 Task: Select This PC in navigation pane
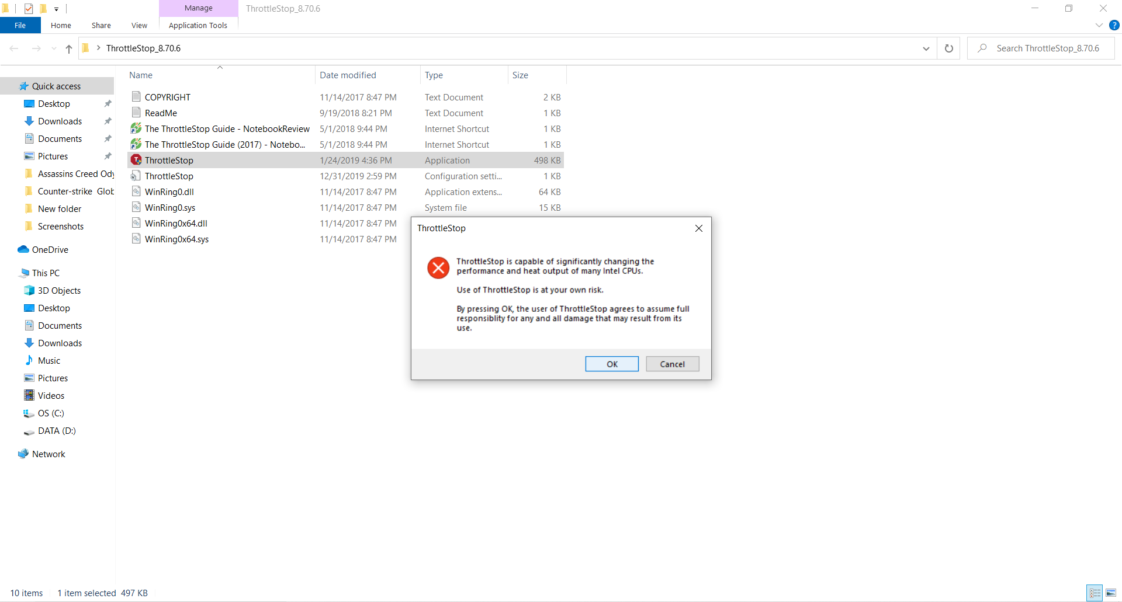(46, 273)
